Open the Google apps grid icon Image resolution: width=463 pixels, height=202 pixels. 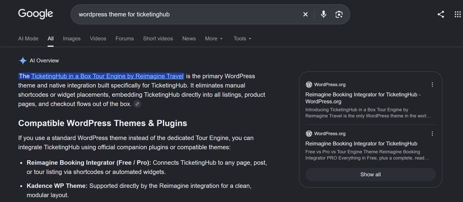[458, 14]
